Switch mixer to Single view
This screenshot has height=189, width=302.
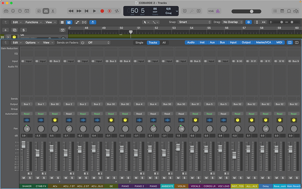click(x=139, y=43)
